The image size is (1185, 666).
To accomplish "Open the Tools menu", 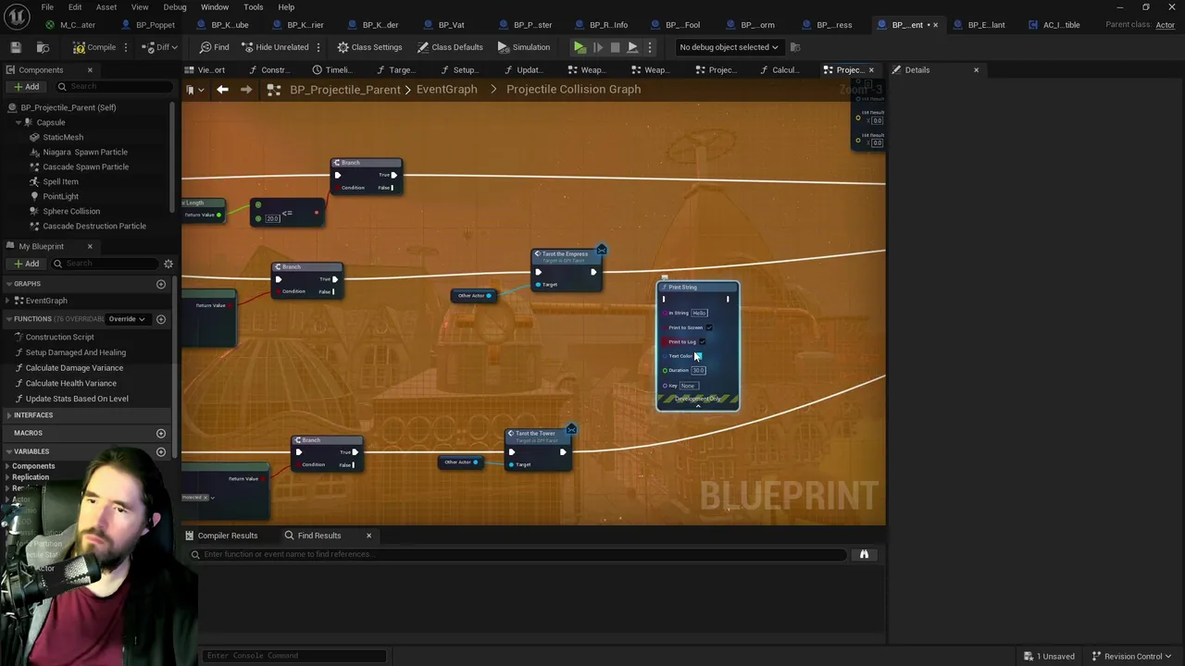I will pyautogui.click(x=253, y=7).
